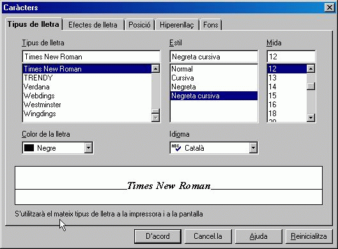Click the Tipus de lletra tab
The height and width of the screenshot is (249, 338).
(x=33, y=24)
